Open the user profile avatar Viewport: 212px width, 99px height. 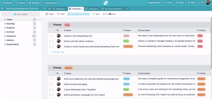pyautogui.click(x=208, y=3)
